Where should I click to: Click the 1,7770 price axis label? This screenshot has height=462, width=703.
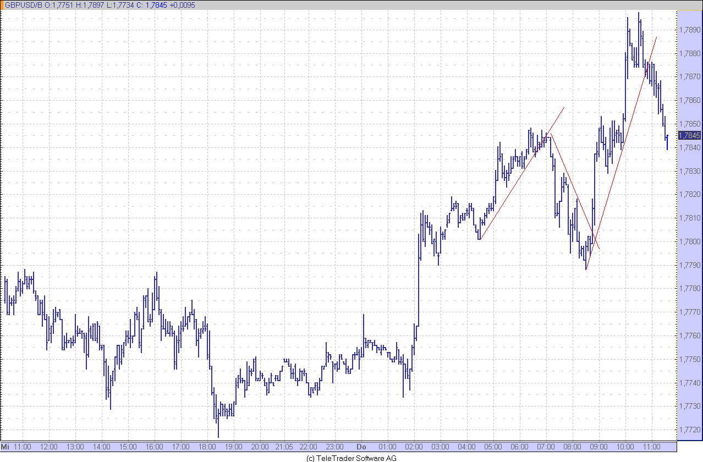coord(690,312)
